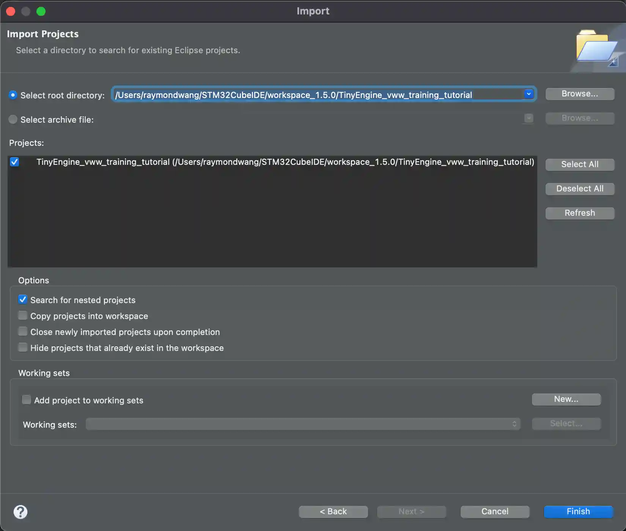
Task: Select the "Select archive file" radio button
Action: click(x=13, y=119)
